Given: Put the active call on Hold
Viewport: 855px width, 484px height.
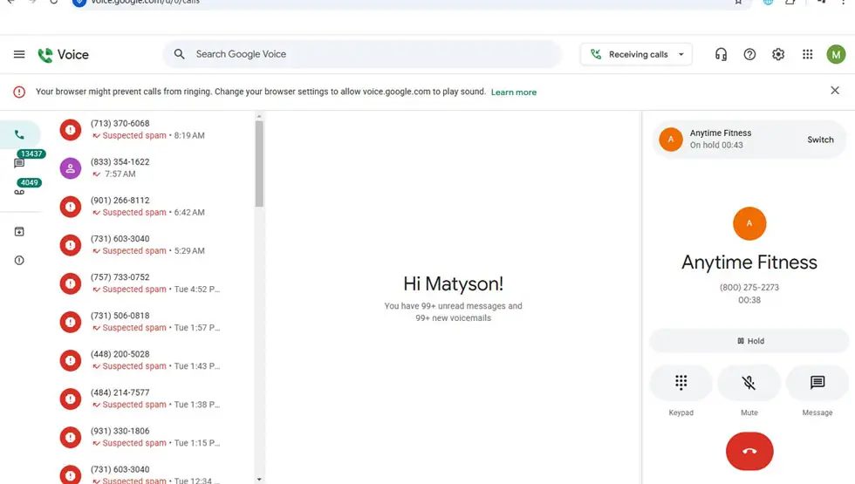Looking at the screenshot, I should point(749,341).
